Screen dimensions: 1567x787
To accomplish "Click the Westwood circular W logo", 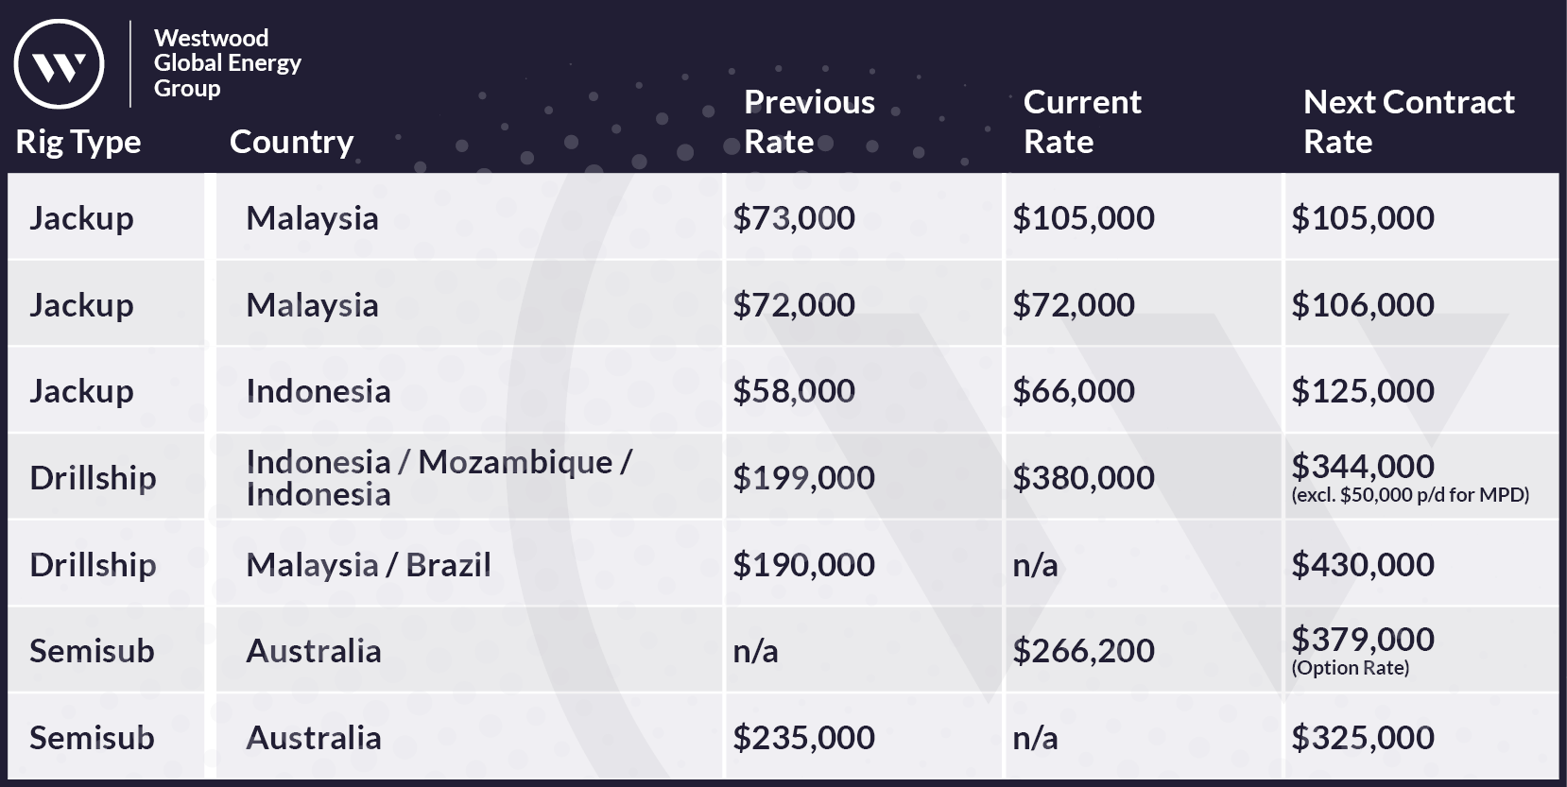I will click(59, 64).
